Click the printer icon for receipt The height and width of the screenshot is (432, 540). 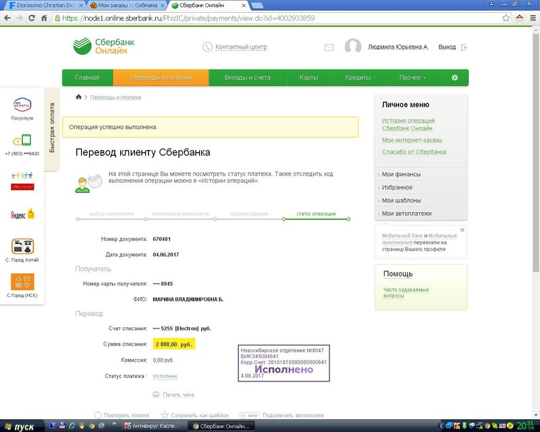click(156, 394)
